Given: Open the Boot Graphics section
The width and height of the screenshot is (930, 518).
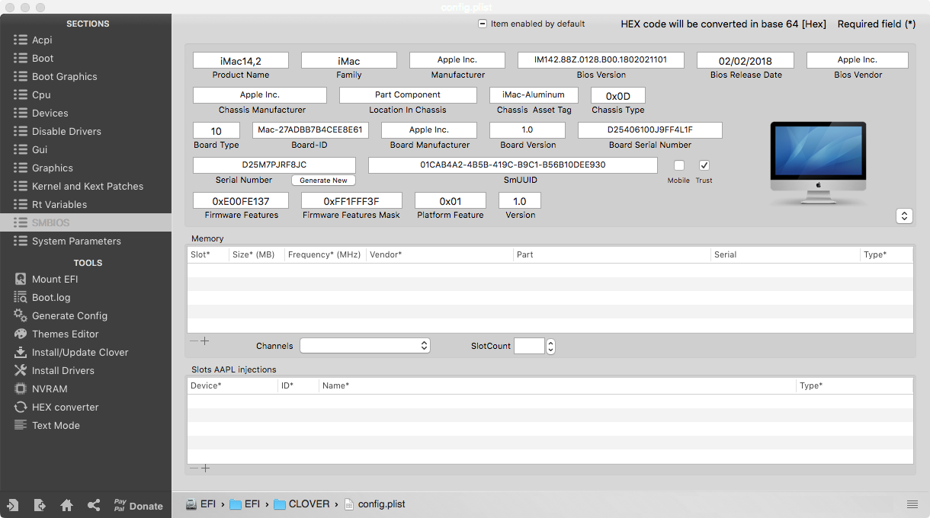Looking at the screenshot, I should point(64,76).
